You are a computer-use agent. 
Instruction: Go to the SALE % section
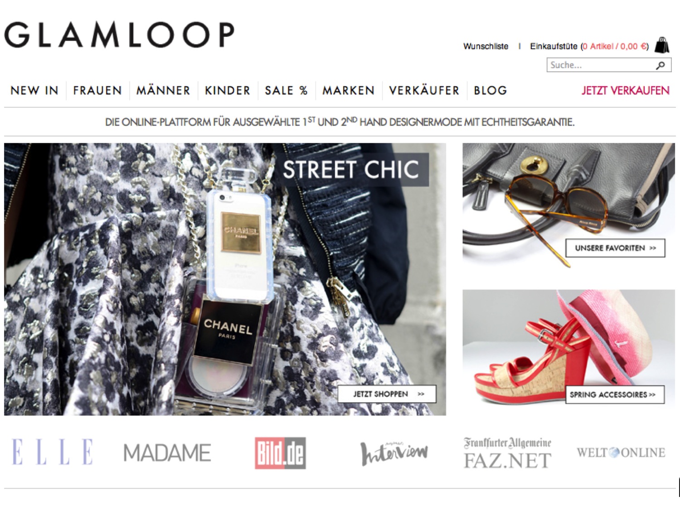(x=286, y=91)
